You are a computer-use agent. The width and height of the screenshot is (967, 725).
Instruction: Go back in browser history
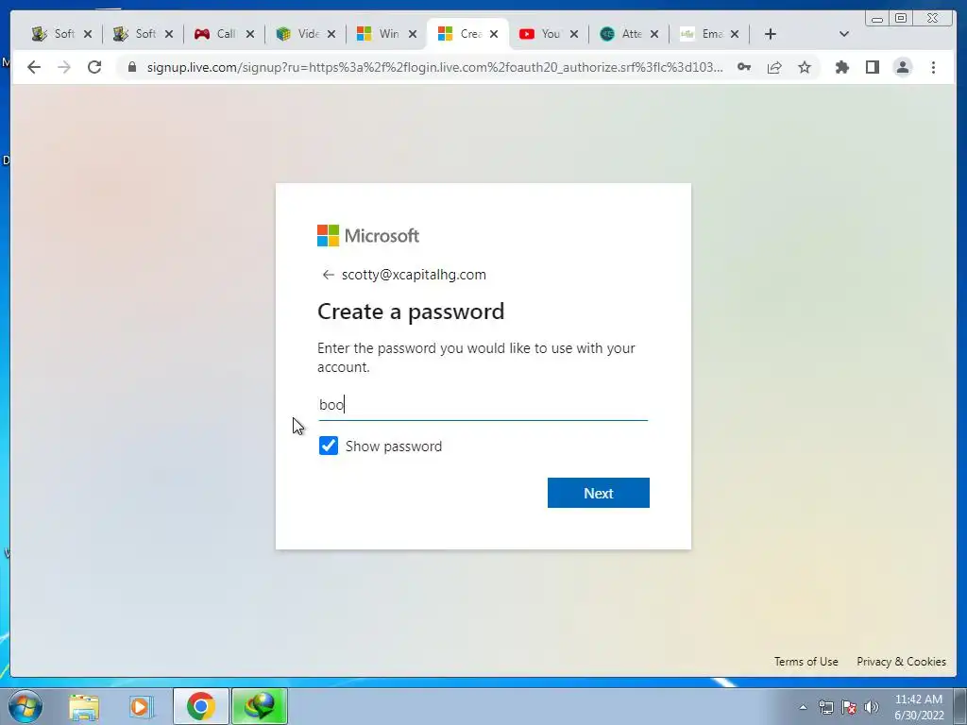tap(34, 67)
